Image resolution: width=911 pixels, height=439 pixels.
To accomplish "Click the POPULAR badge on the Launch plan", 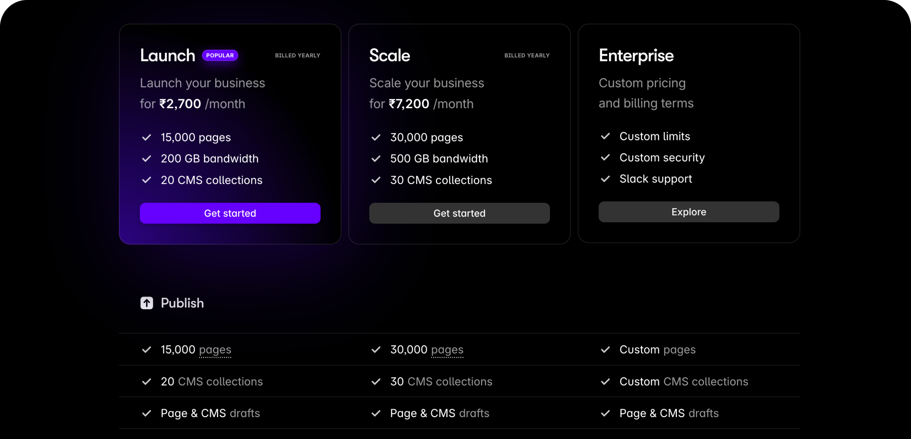I will click(220, 55).
